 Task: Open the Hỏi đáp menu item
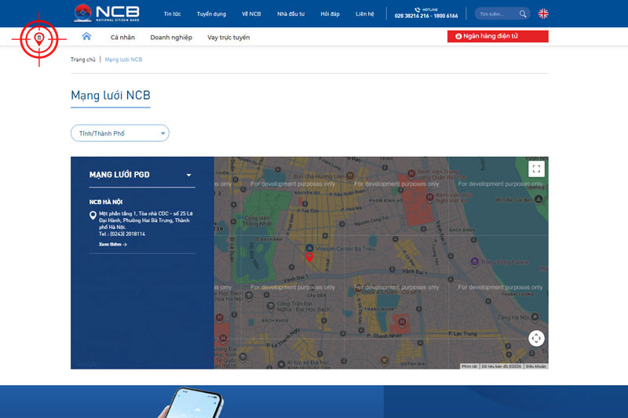coord(330,14)
